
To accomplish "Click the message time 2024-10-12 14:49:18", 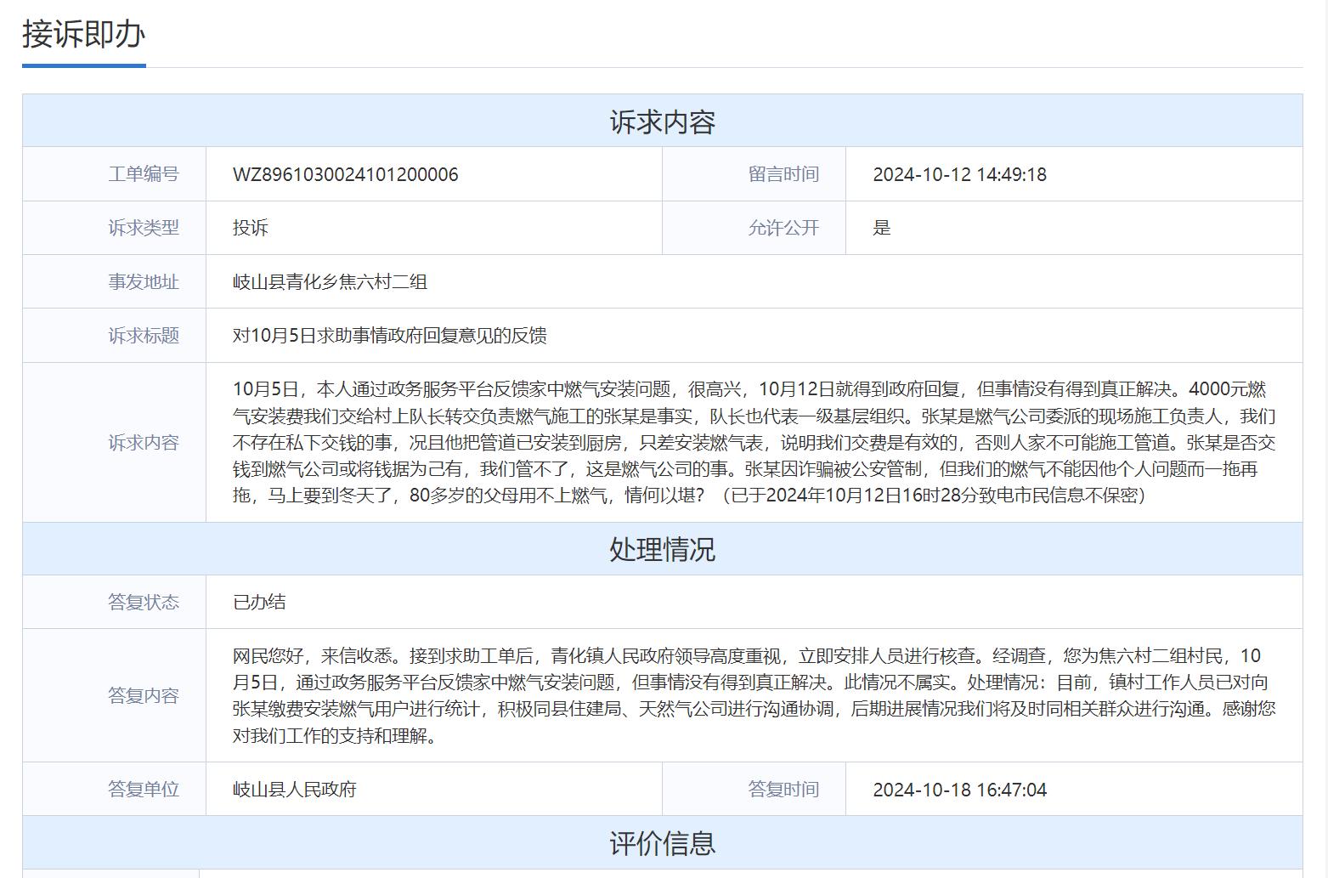I will (959, 174).
